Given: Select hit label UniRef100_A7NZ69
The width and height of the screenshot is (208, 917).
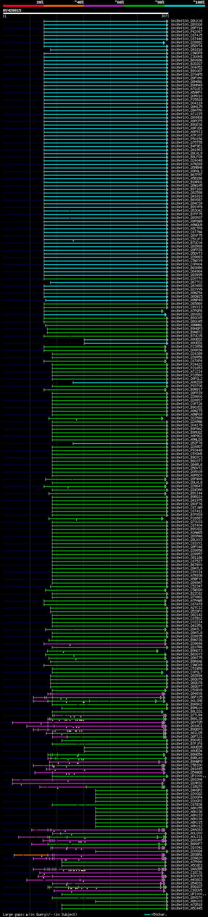Looking at the screenshot, I should (x=186, y=164).
